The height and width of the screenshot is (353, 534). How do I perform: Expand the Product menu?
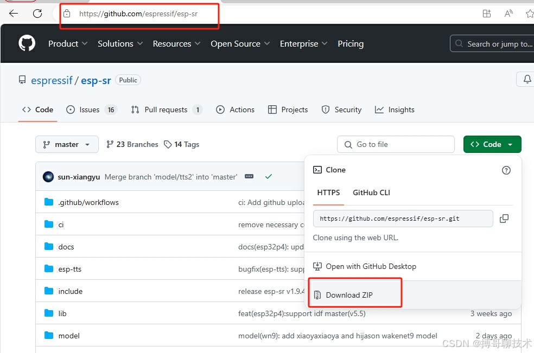tap(68, 43)
